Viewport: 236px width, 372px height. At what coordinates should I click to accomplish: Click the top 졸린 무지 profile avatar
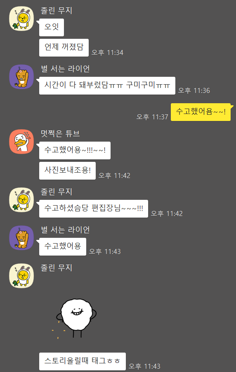(21, 19)
